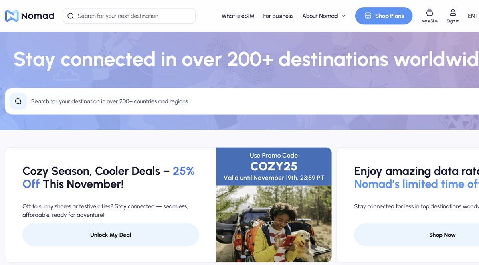Open the photo of woman with dog
This screenshot has height=265, width=479.
(x=274, y=223)
